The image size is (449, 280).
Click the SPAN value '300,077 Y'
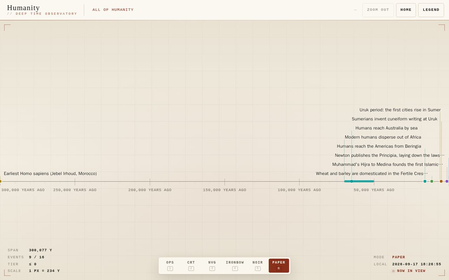[40, 250]
